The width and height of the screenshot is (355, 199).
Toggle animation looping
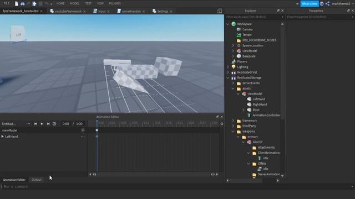tap(54, 124)
